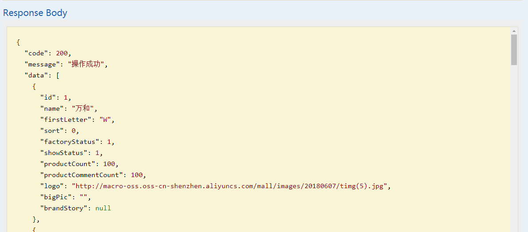Click the "showStatus" key
Screen dimensions: 528x232
click(64, 153)
